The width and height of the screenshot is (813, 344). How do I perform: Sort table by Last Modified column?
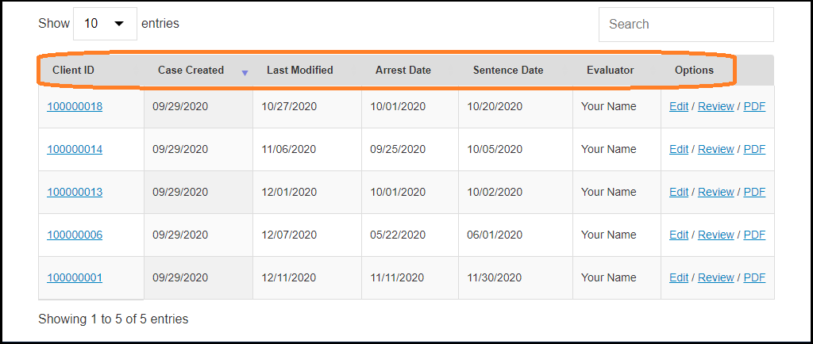click(x=299, y=70)
